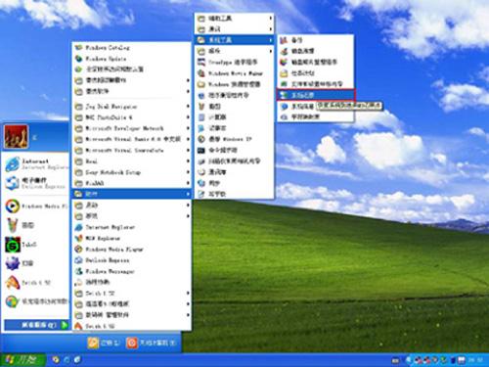Click the Windows Update globe icon
The image size is (489, 367).
78,59
